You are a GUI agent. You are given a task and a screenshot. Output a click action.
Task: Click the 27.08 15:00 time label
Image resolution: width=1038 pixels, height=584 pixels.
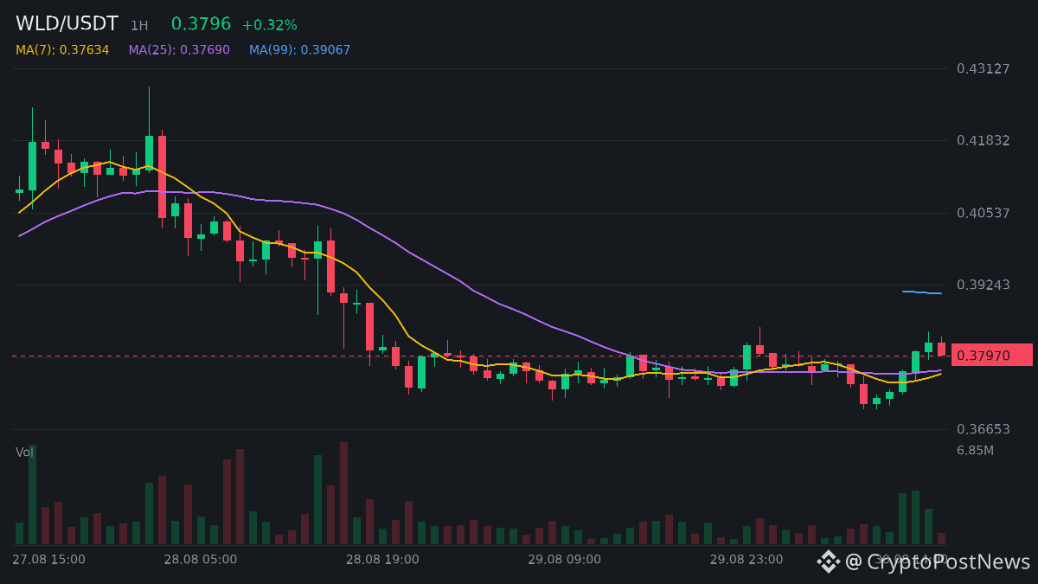tap(48, 560)
